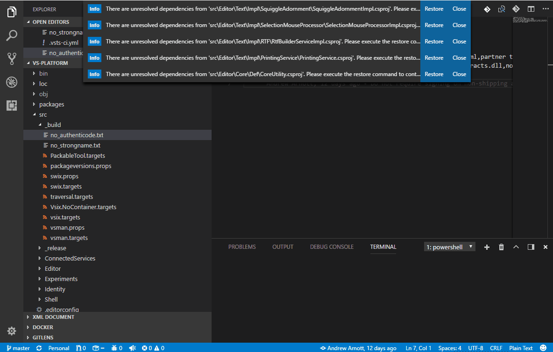
Task: Click the GitLens diamond icon next to split editor
Action: pos(516,9)
